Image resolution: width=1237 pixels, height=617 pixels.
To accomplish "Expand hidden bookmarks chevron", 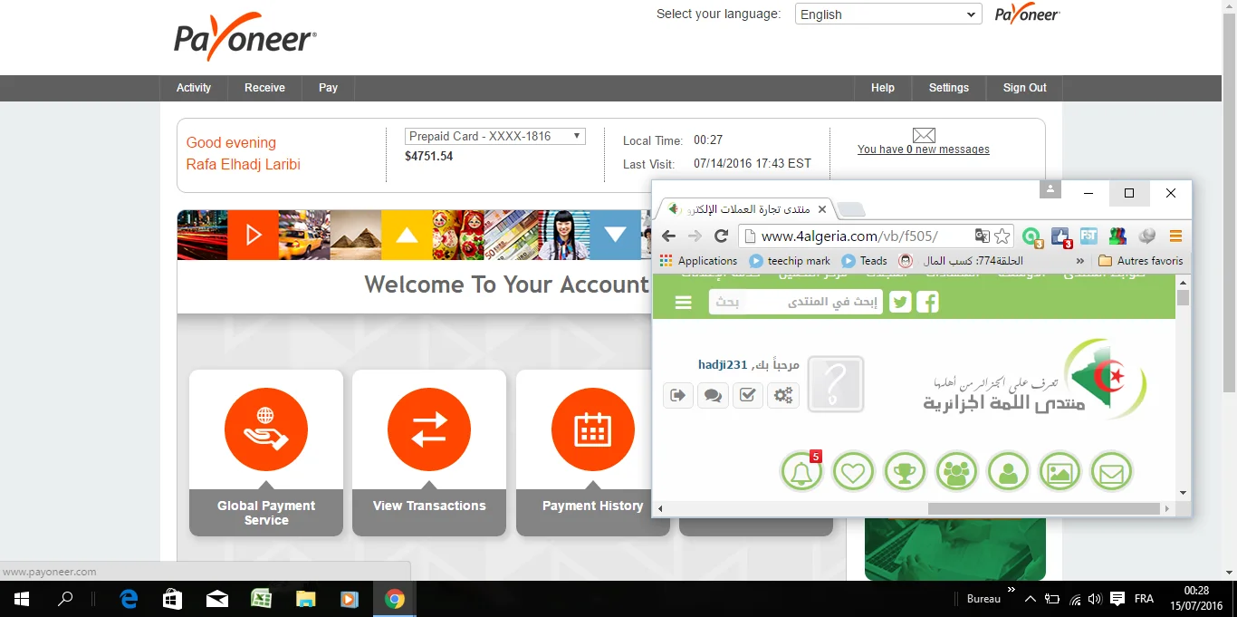I will [x=1079, y=261].
